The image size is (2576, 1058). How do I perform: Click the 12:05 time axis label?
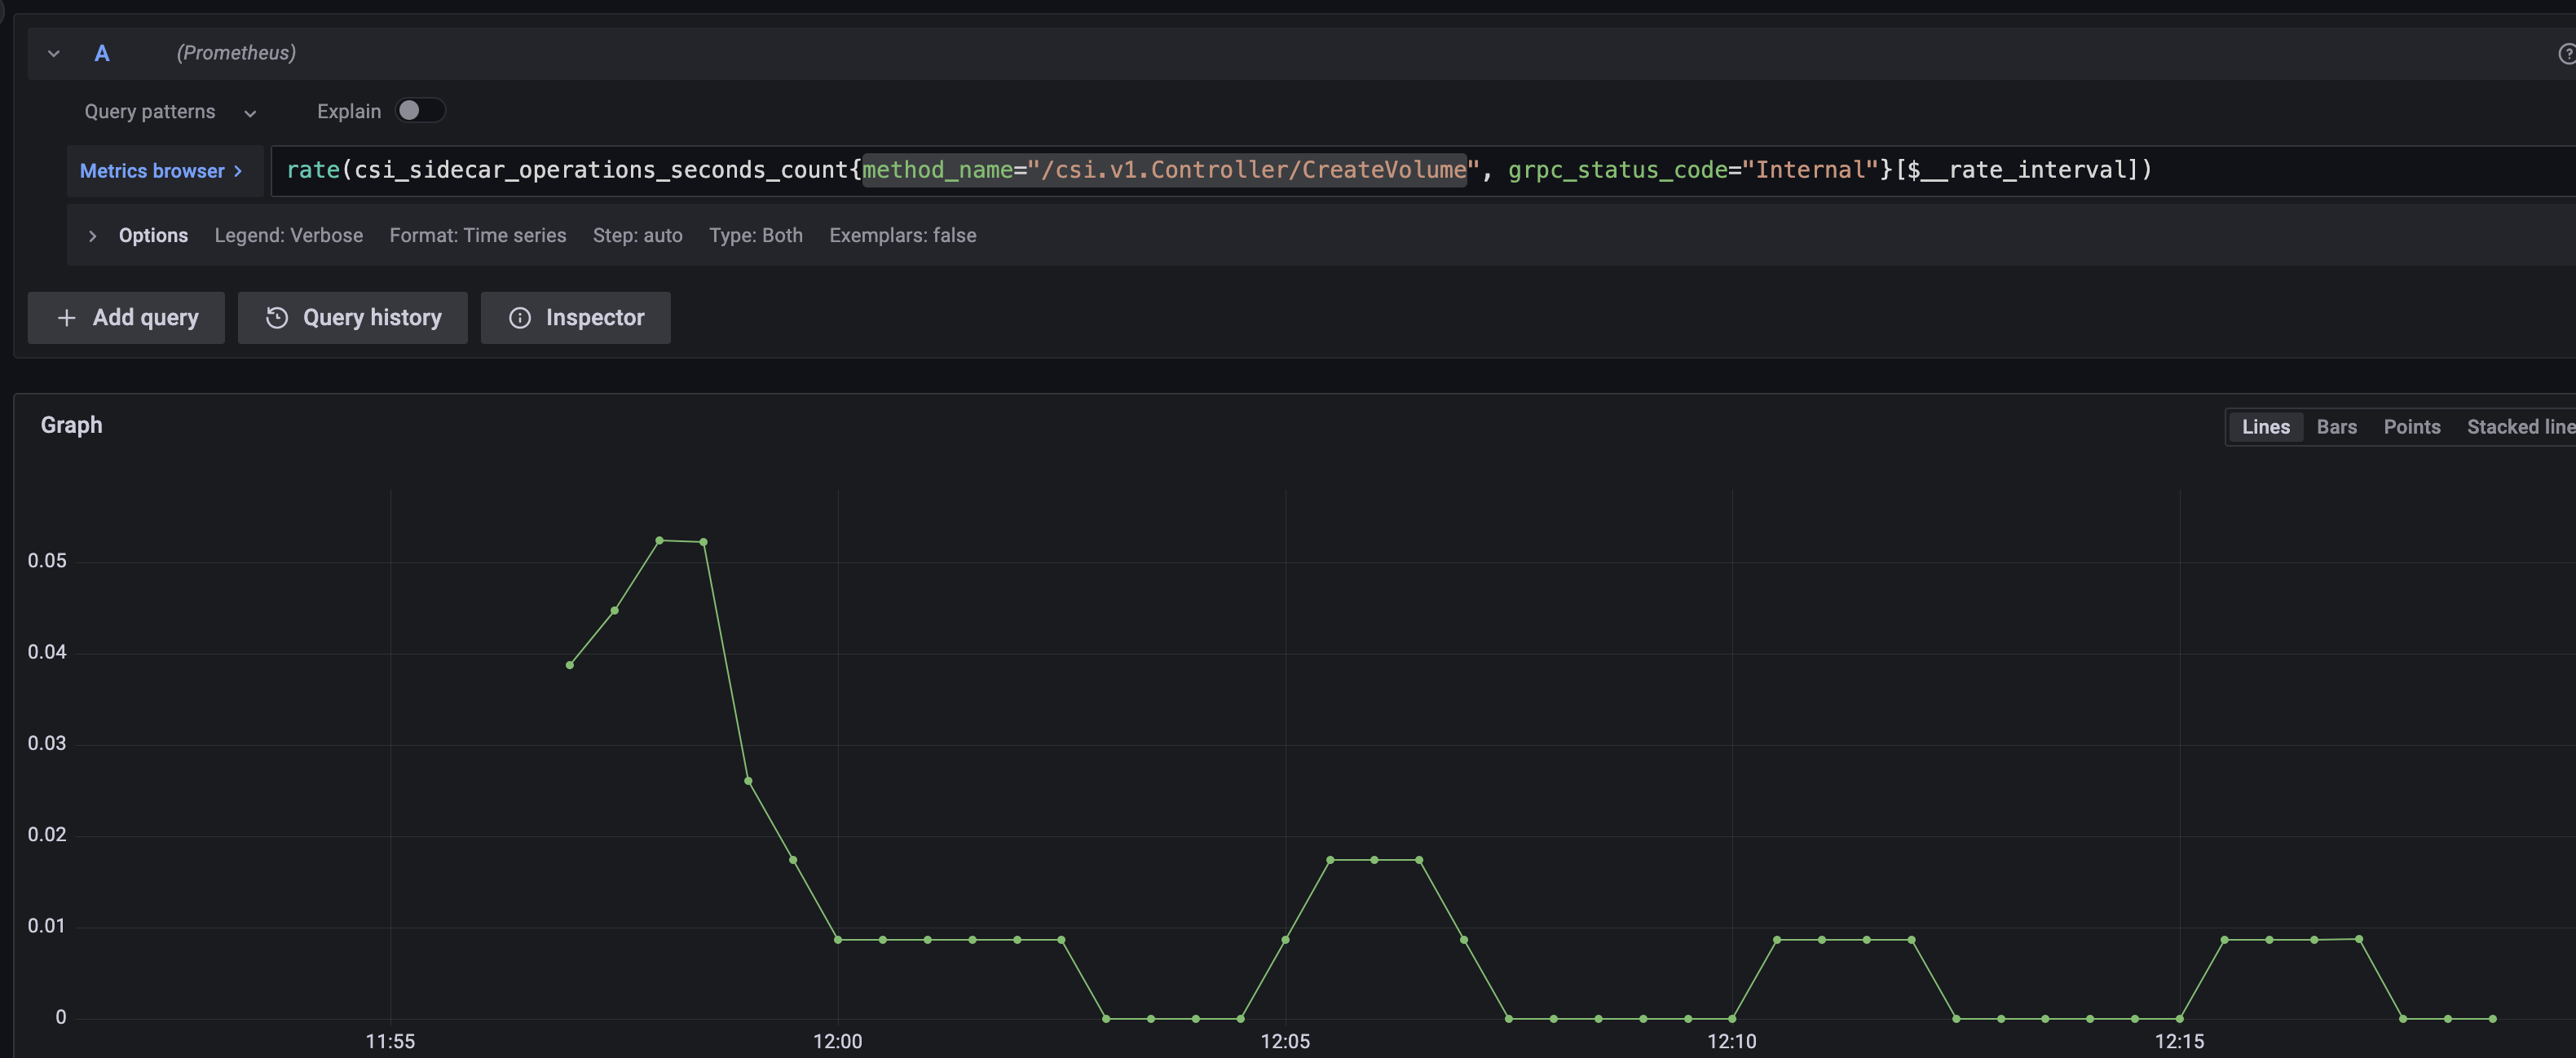point(1284,1041)
